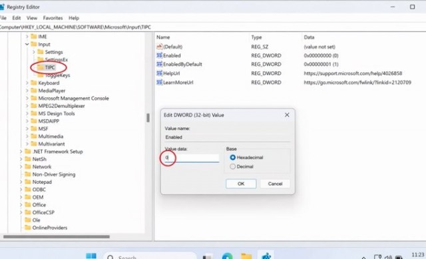This screenshot has width=426, height=259.
Task: Select the LearnMoreUrl value icon
Action: pos(160,82)
